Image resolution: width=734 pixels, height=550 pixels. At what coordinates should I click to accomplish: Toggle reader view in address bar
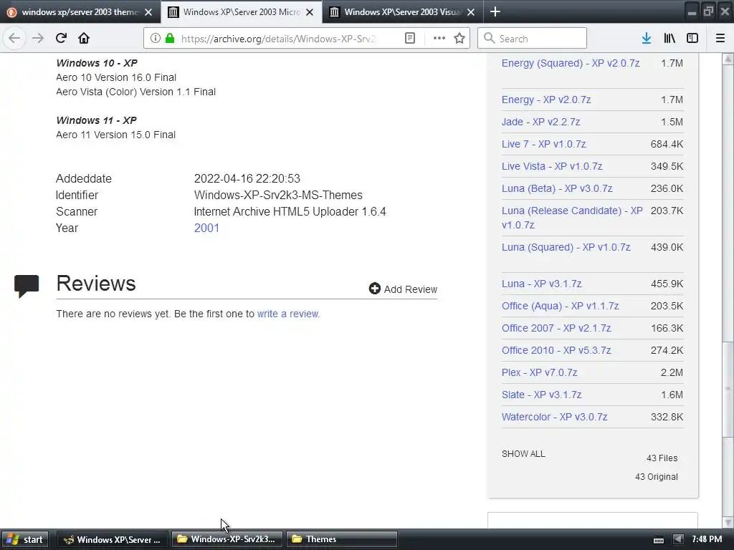pos(409,39)
